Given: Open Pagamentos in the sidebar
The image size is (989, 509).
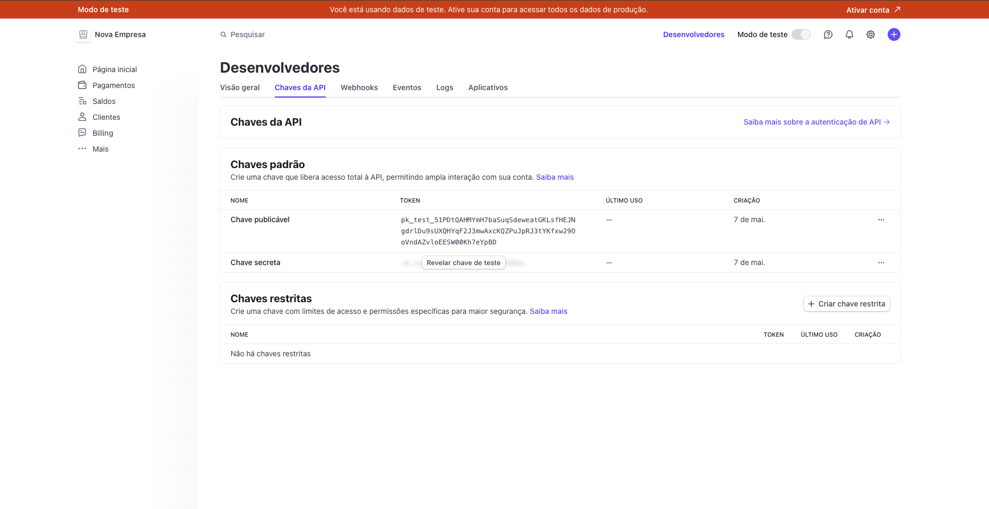Looking at the screenshot, I should 114,85.
